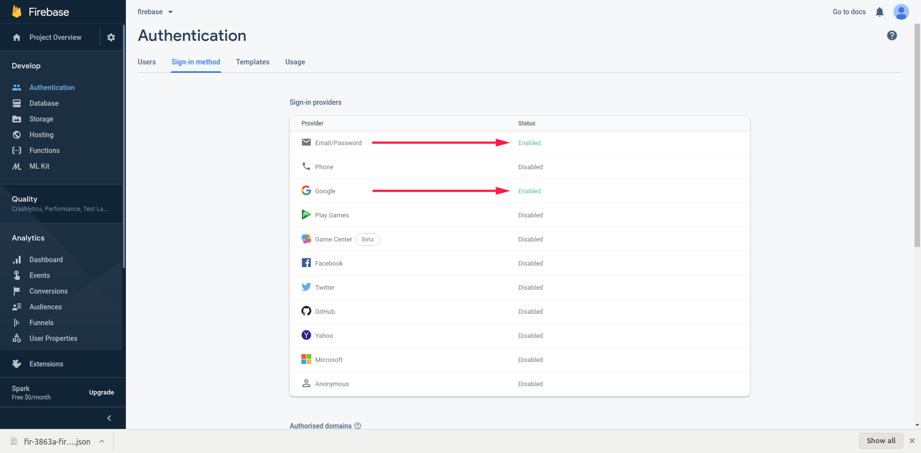Switch to the Templates tab
The width and height of the screenshot is (921, 453).
252,62
